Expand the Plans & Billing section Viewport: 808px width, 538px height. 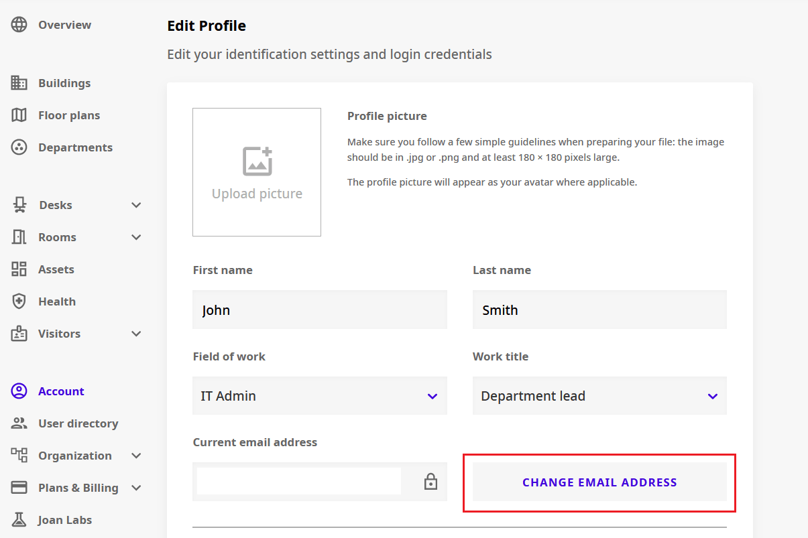pyautogui.click(x=136, y=487)
